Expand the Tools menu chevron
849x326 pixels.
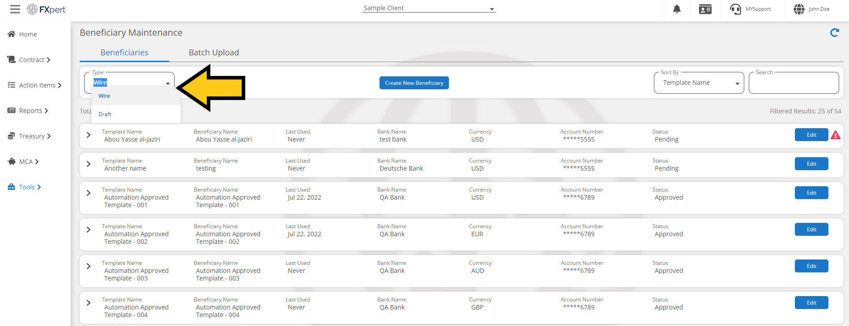click(39, 187)
